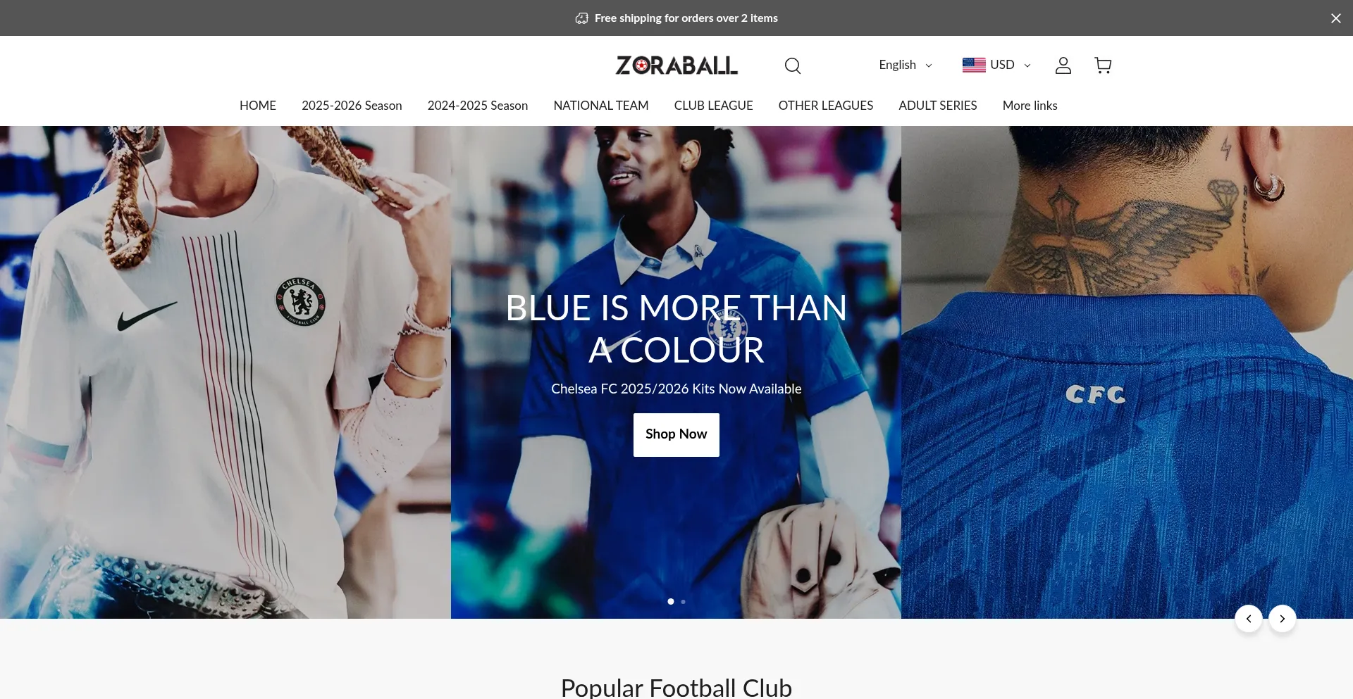This screenshot has width=1353, height=699.
Task: Select the first carousel indicator dot
Action: 670,601
